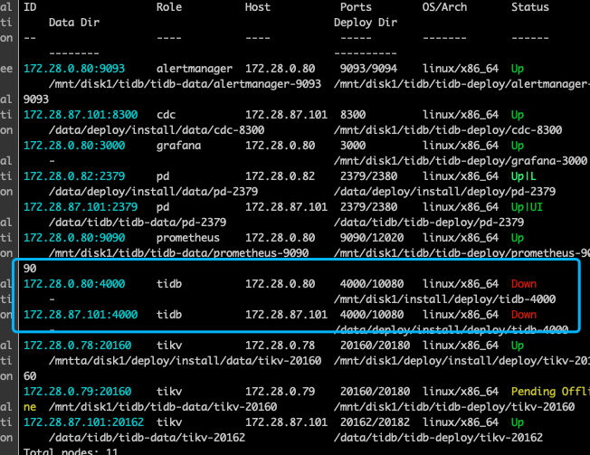This screenshot has height=455, width=590.
Task: Click the Host column header
Action: click(x=257, y=7)
